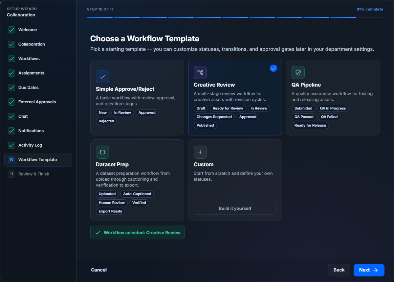Click the Submitted status tag
This screenshot has width=394, height=282.
click(303, 108)
